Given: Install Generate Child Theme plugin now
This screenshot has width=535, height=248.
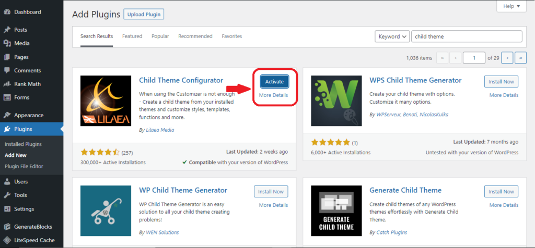Looking at the screenshot, I should (501, 192).
